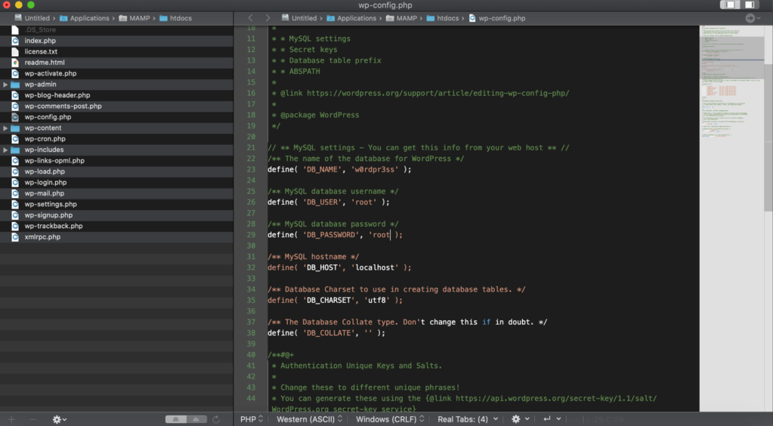
Task: Click the back navigation arrow in path bar
Action: pyautogui.click(x=249, y=18)
